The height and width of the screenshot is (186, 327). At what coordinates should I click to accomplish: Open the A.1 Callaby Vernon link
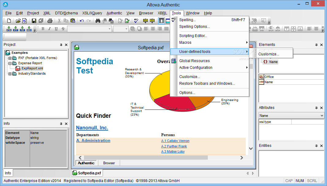pyautogui.click(x=175, y=141)
